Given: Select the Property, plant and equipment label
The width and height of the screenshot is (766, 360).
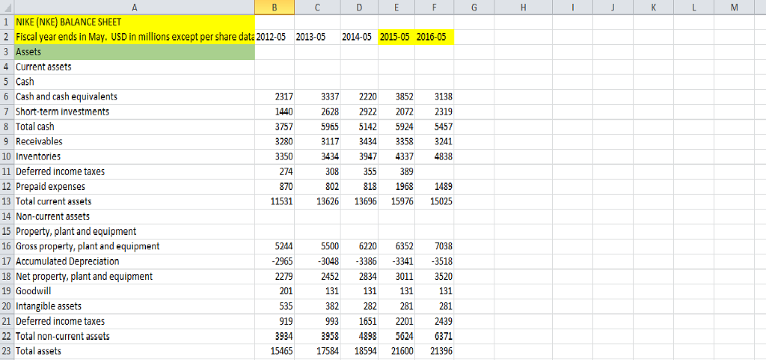Looking at the screenshot, I should (x=135, y=231).
